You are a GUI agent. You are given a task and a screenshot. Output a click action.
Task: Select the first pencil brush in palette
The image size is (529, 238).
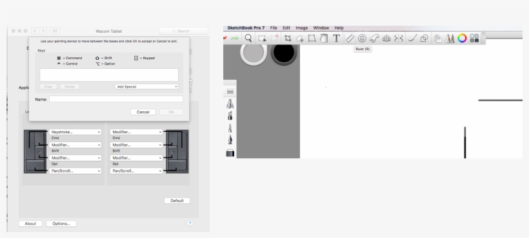point(230,103)
